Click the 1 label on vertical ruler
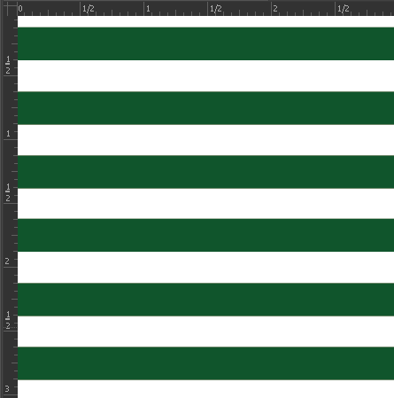 [8, 134]
